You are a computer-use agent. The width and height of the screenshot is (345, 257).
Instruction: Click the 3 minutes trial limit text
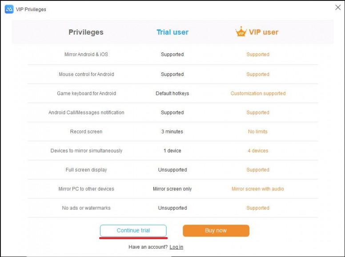(x=172, y=132)
